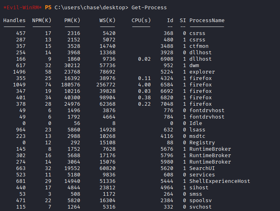
Task: Click RuntimeBroker name in row Id 5796
Action: (x=210, y=156)
